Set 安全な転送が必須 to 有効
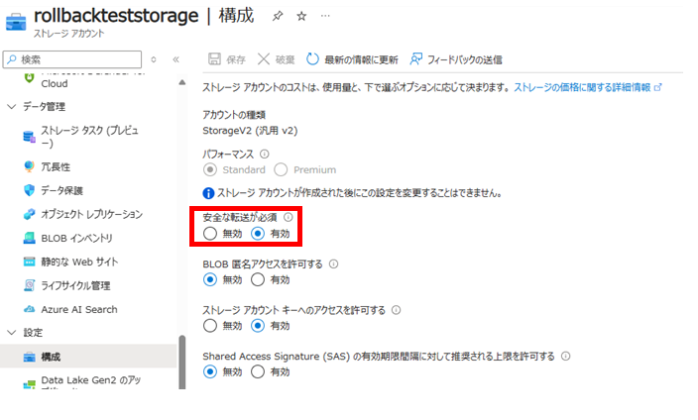 pos(258,234)
